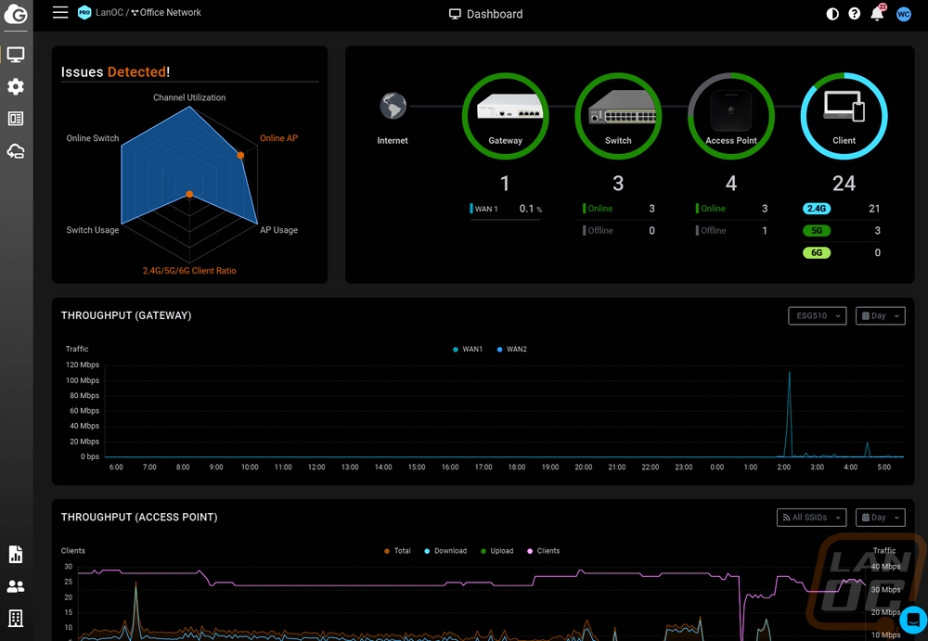The image size is (928, 641).
Task: Open the Day range dropdown for gateway throughput
Action: [x=880, y=316]
